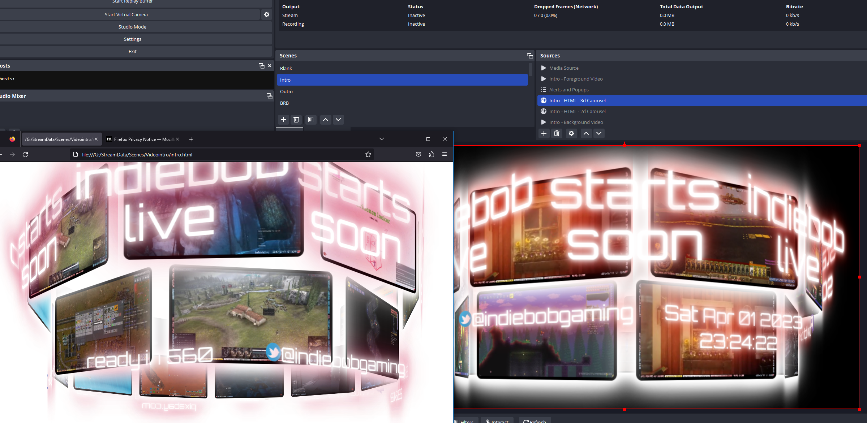This screenshot has height=423, width=867.
Task: Open source properties gear icon
Action: [x=571, y=133]
